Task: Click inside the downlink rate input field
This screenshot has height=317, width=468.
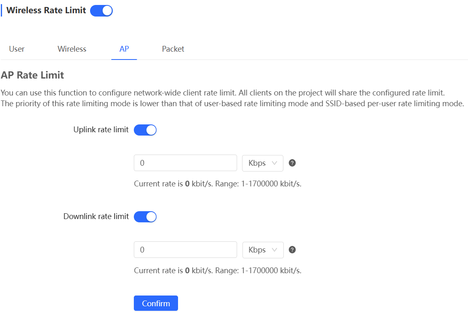Action: pos(185,250)
